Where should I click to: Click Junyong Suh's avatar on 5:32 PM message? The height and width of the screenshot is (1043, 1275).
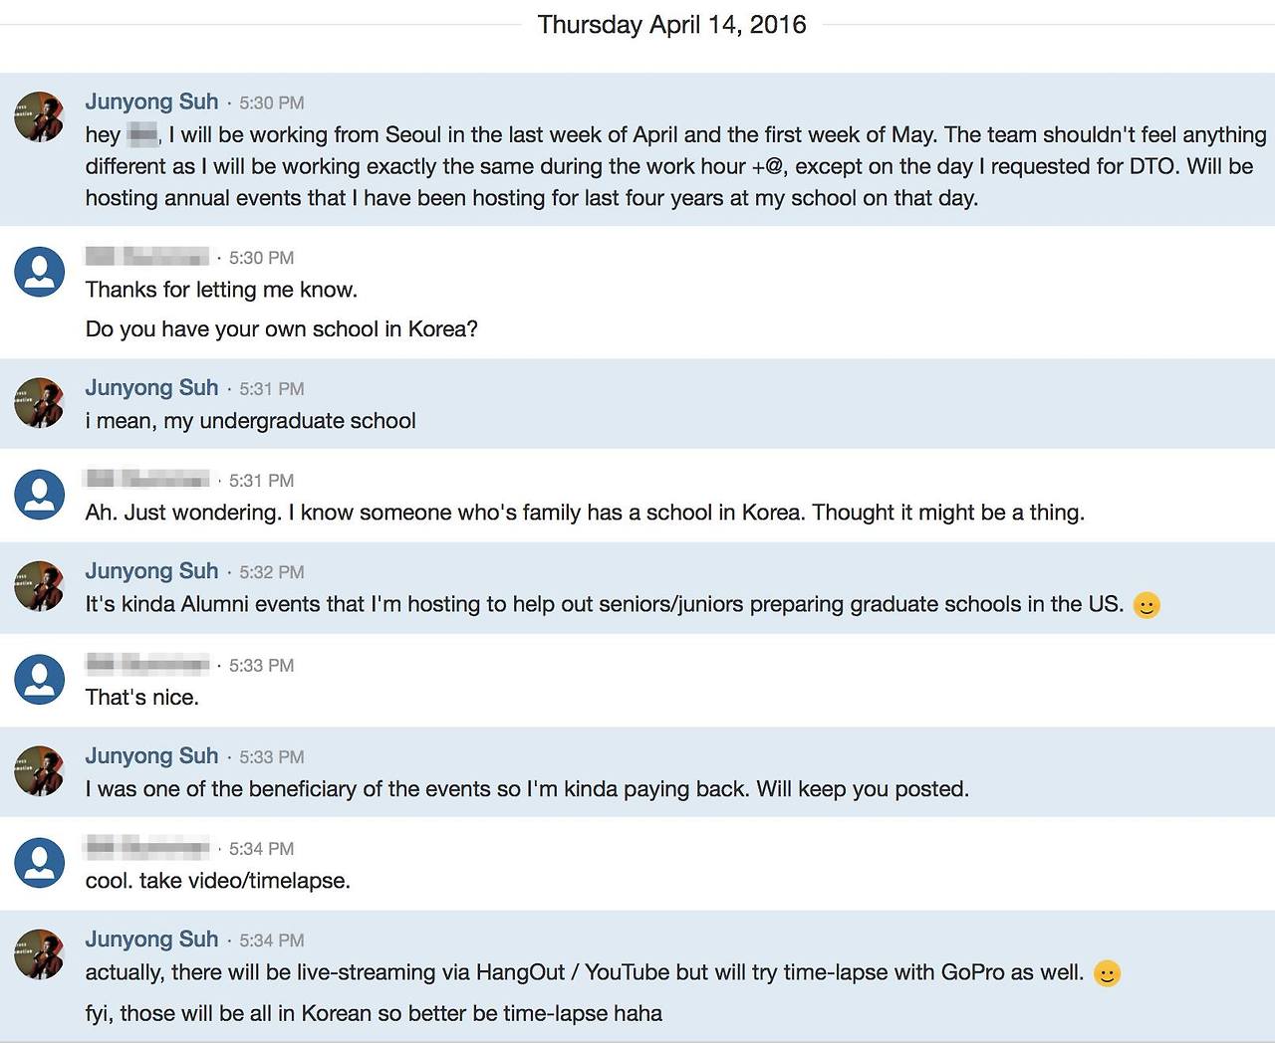click(40, 586)
